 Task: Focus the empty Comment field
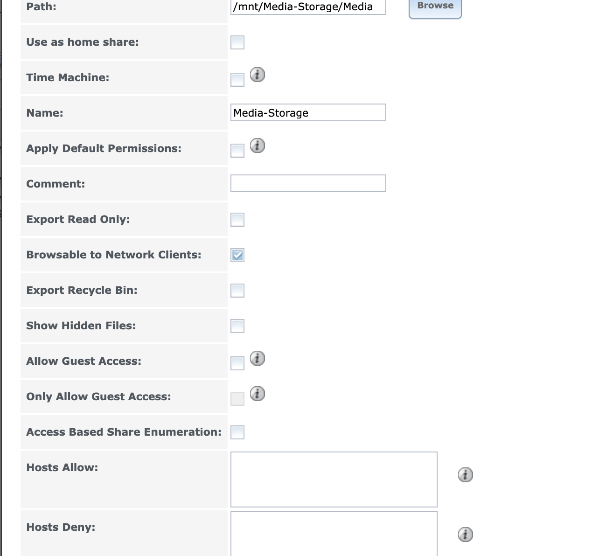308,183
